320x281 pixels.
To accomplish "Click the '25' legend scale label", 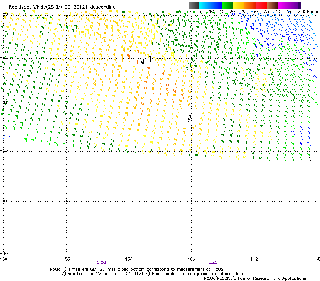I will 244,12.
